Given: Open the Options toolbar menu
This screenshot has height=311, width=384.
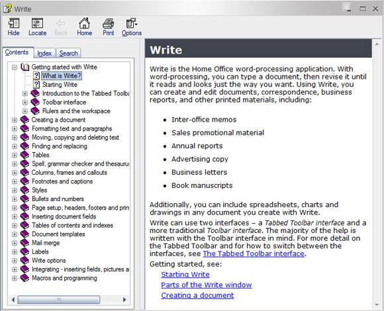Looking at the screenshot, I should pyautogui.click(x=132, y=27).
